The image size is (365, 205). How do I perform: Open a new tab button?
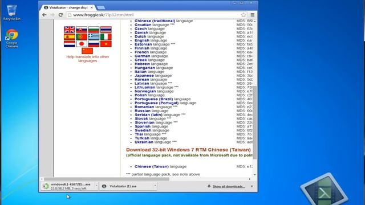[x=101, y=7]
